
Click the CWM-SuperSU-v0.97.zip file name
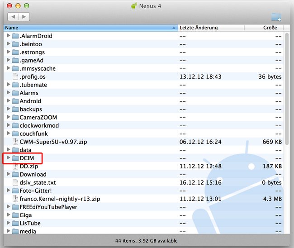point(53,142)
